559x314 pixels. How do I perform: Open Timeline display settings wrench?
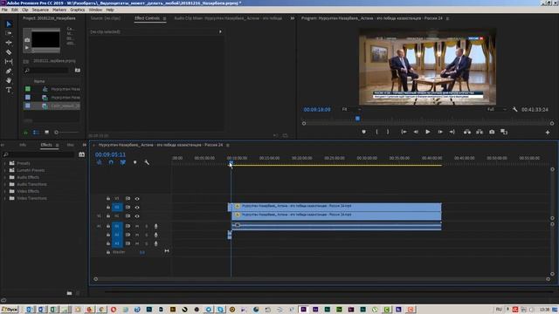pyautogui.click(x=147, y=162)
